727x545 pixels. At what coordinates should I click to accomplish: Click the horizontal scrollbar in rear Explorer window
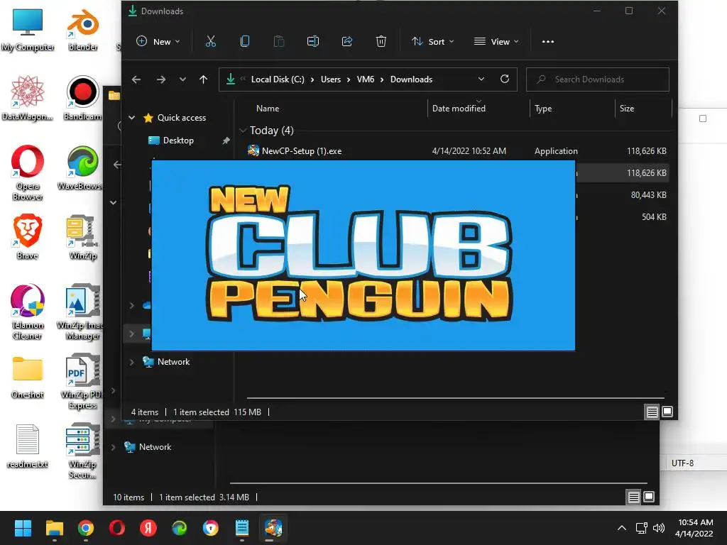(x=438, y=483)
